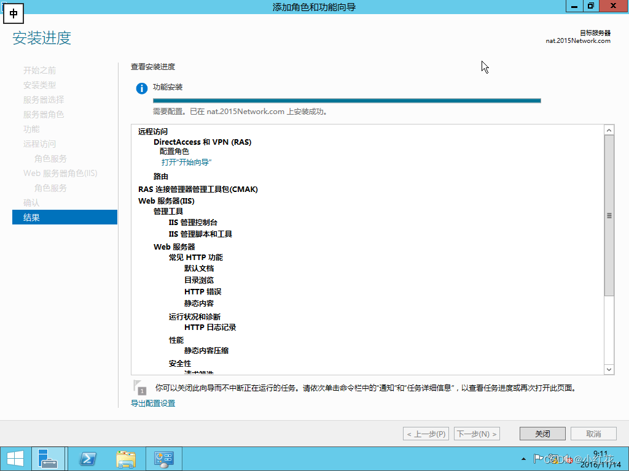Click the 路由 entry
The height and width of the screenshot is (471, 629).
(x=161, y=176)
